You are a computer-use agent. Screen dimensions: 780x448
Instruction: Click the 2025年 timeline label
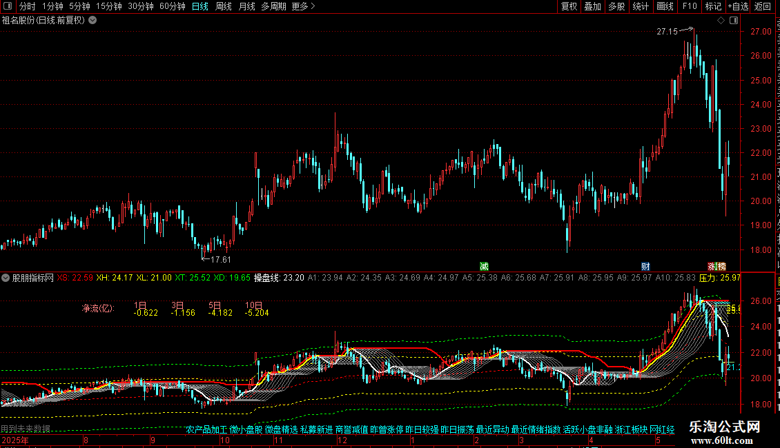15,440
